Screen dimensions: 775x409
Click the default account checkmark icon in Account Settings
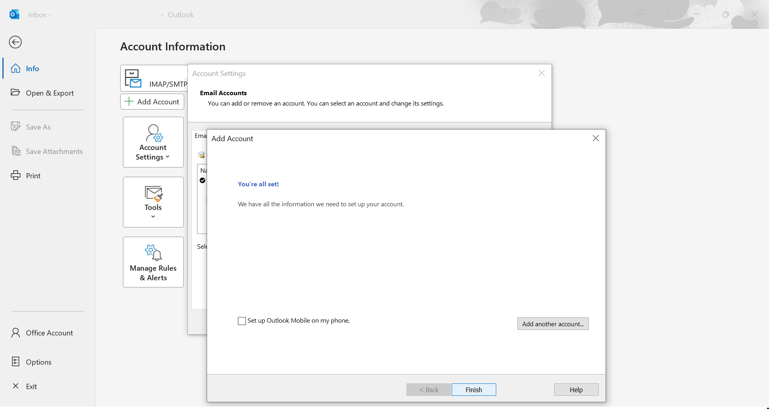[x=203, y=180]
